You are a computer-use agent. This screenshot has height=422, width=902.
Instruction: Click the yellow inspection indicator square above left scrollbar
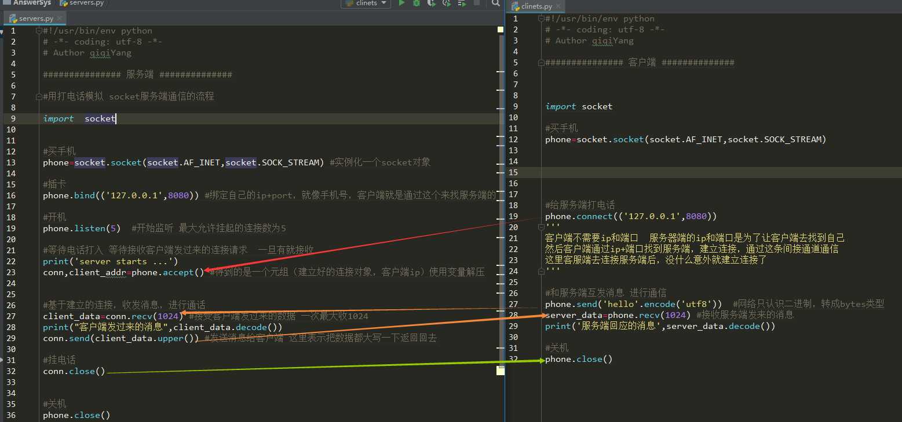coord(501,29)
